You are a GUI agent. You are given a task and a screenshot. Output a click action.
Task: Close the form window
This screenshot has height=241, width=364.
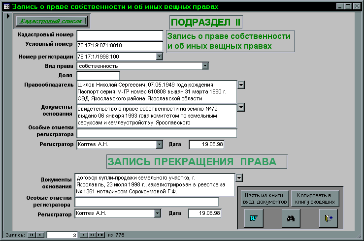pos(357,6)
